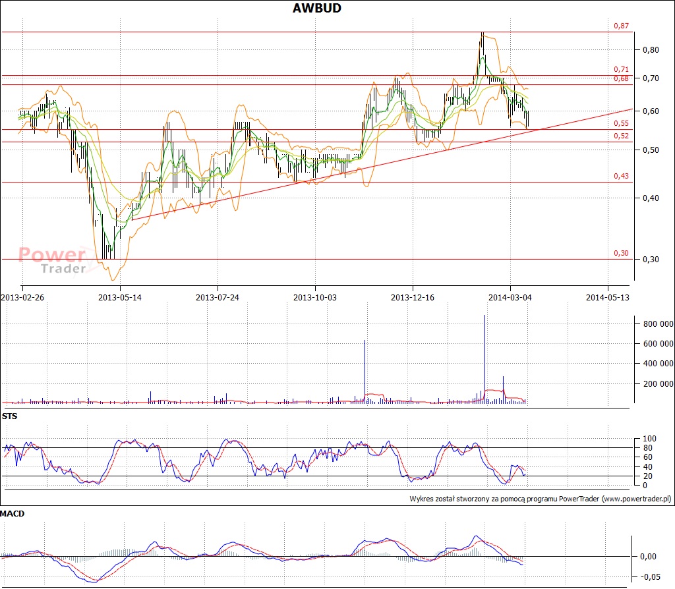This screenshot has width=675, height=589.
Task: Click the 600 000 volume axis label
Action: (x=658, y=344)
